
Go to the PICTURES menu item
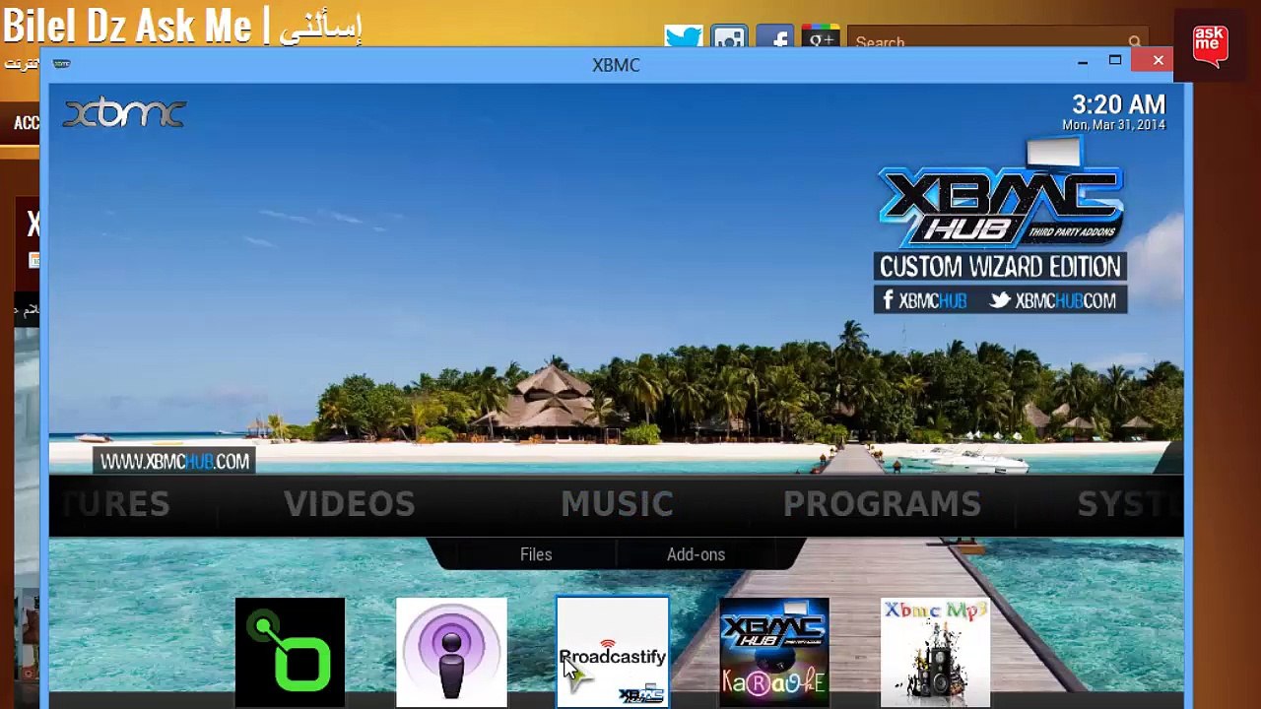[x=115, y=504]
